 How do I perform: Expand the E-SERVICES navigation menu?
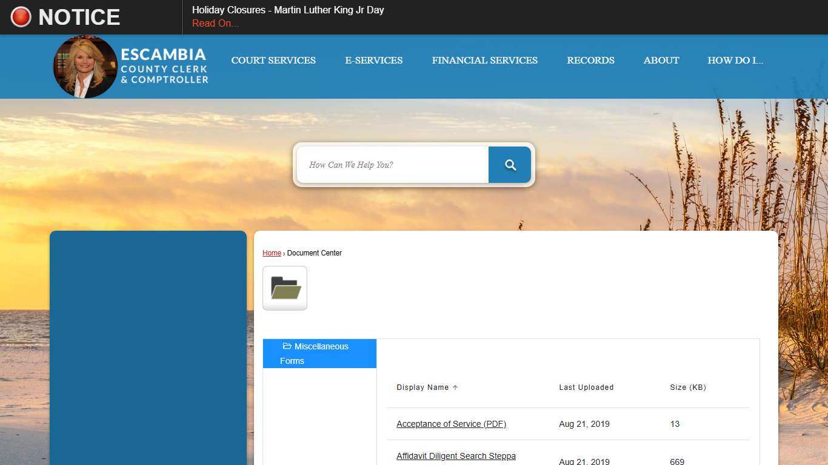374,60
